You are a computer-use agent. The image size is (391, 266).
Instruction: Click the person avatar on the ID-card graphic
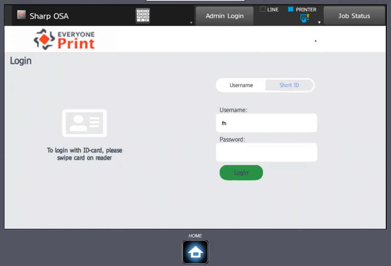77,122
